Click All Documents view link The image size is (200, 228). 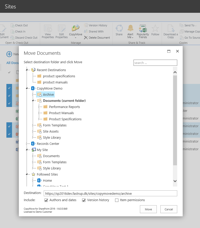13,63
